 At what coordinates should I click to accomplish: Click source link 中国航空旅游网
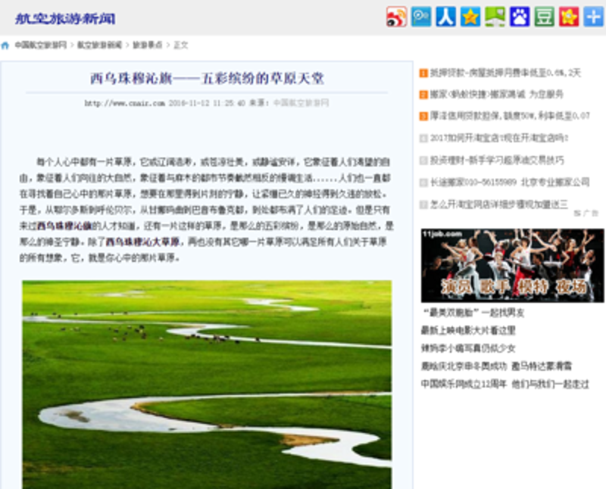301,103
